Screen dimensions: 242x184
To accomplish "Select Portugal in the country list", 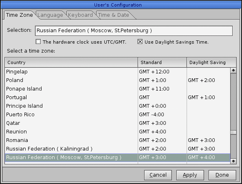I will [117, 98].
